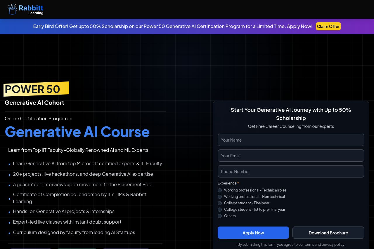Screen dimensions: 374x249
Task: Click the 3 guaranteed interviews bullet point
Action: [83, 184]
